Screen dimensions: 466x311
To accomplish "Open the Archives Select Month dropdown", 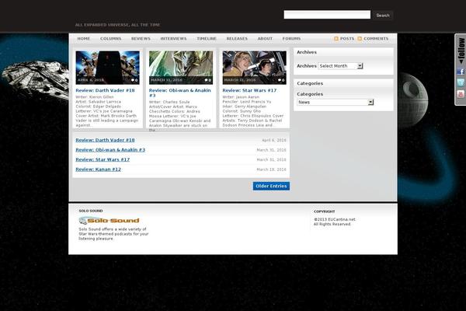I will [340, 66].
